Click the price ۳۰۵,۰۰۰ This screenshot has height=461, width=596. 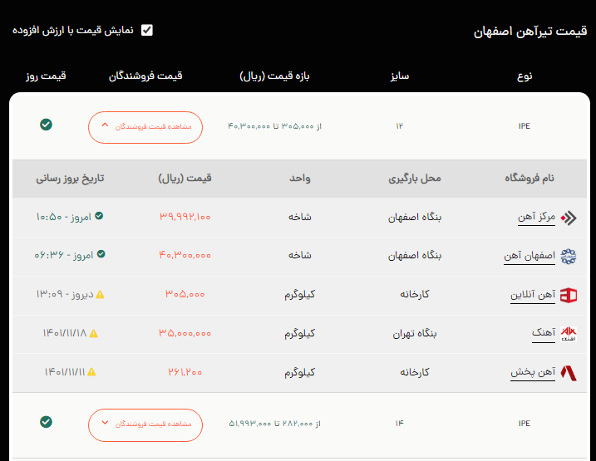(x=185, y=294)
